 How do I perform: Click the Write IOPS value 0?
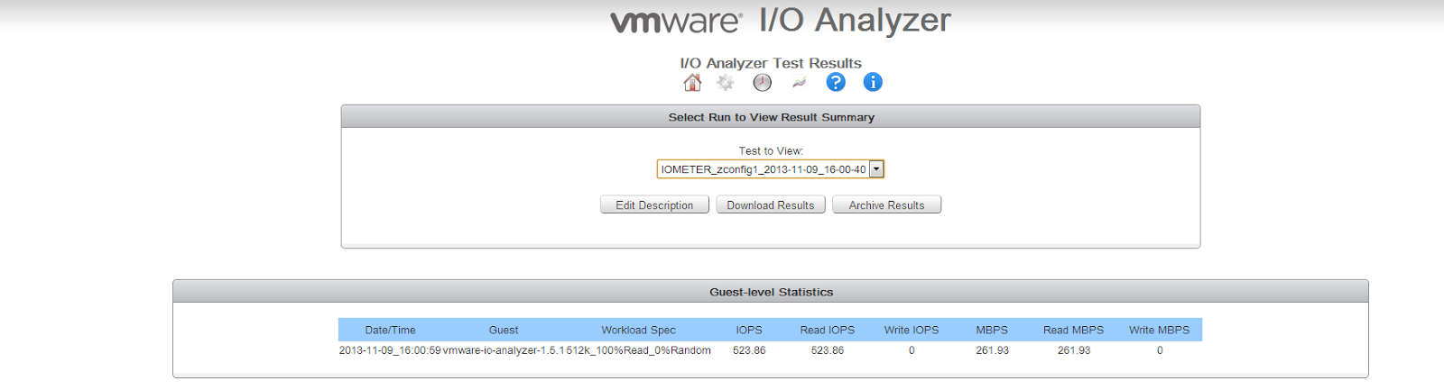pos(912,350)
